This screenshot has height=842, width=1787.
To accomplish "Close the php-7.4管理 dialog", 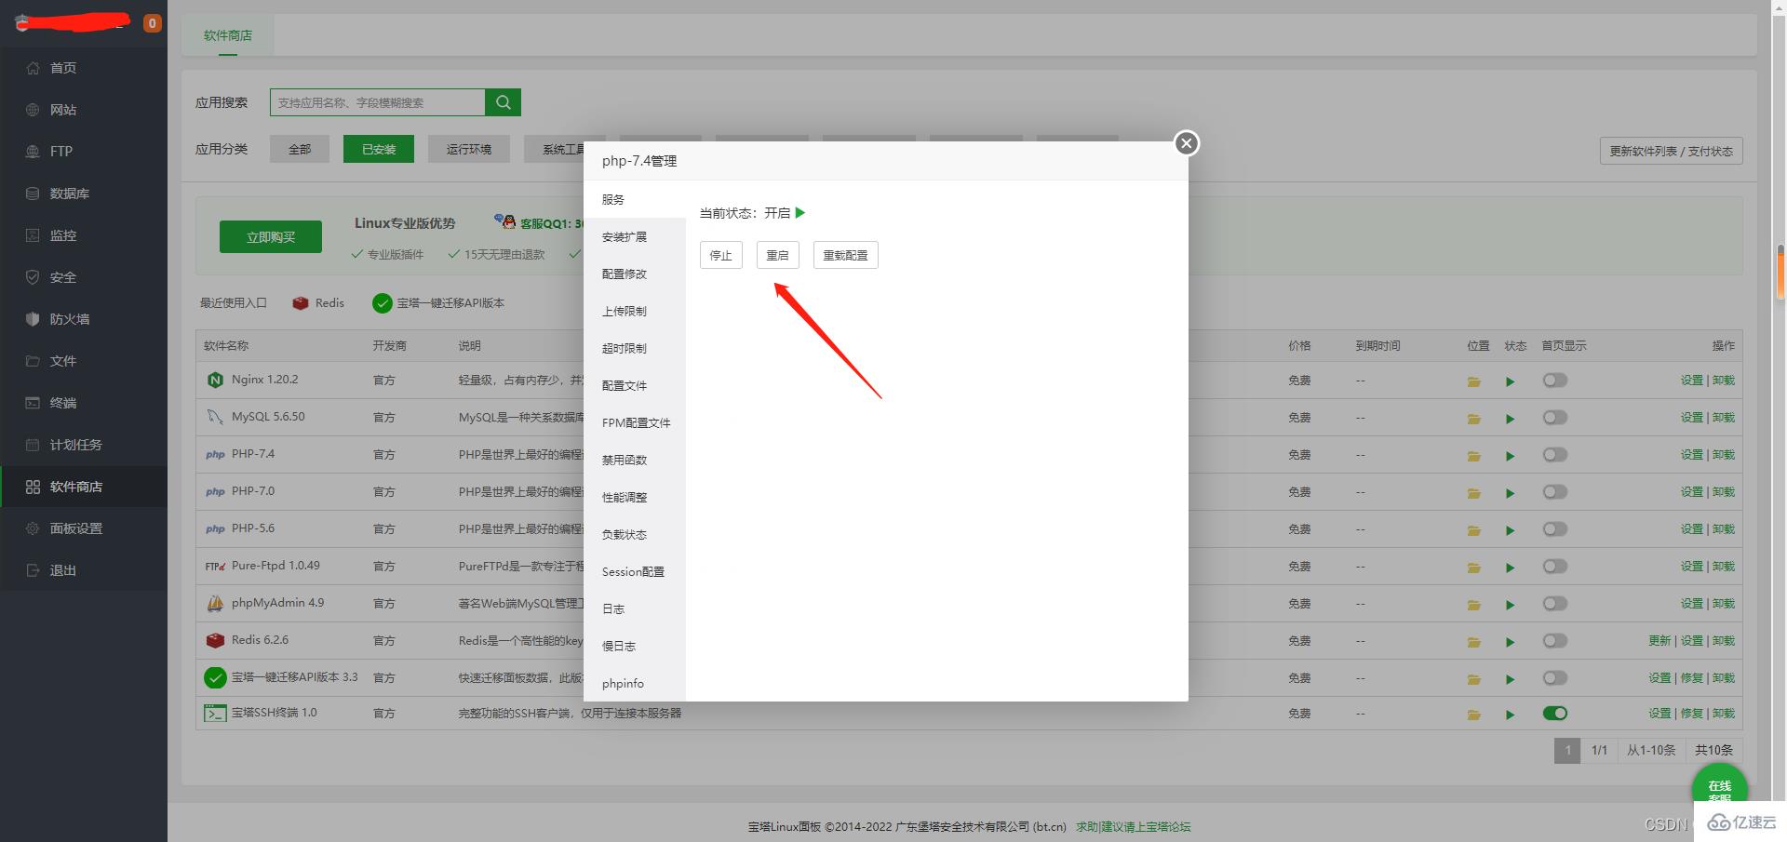I will 1186,143.
